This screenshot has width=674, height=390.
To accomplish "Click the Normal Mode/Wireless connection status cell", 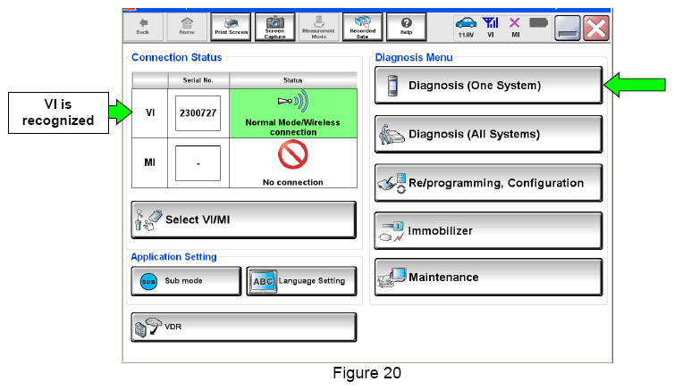I will tap(293, 113).
